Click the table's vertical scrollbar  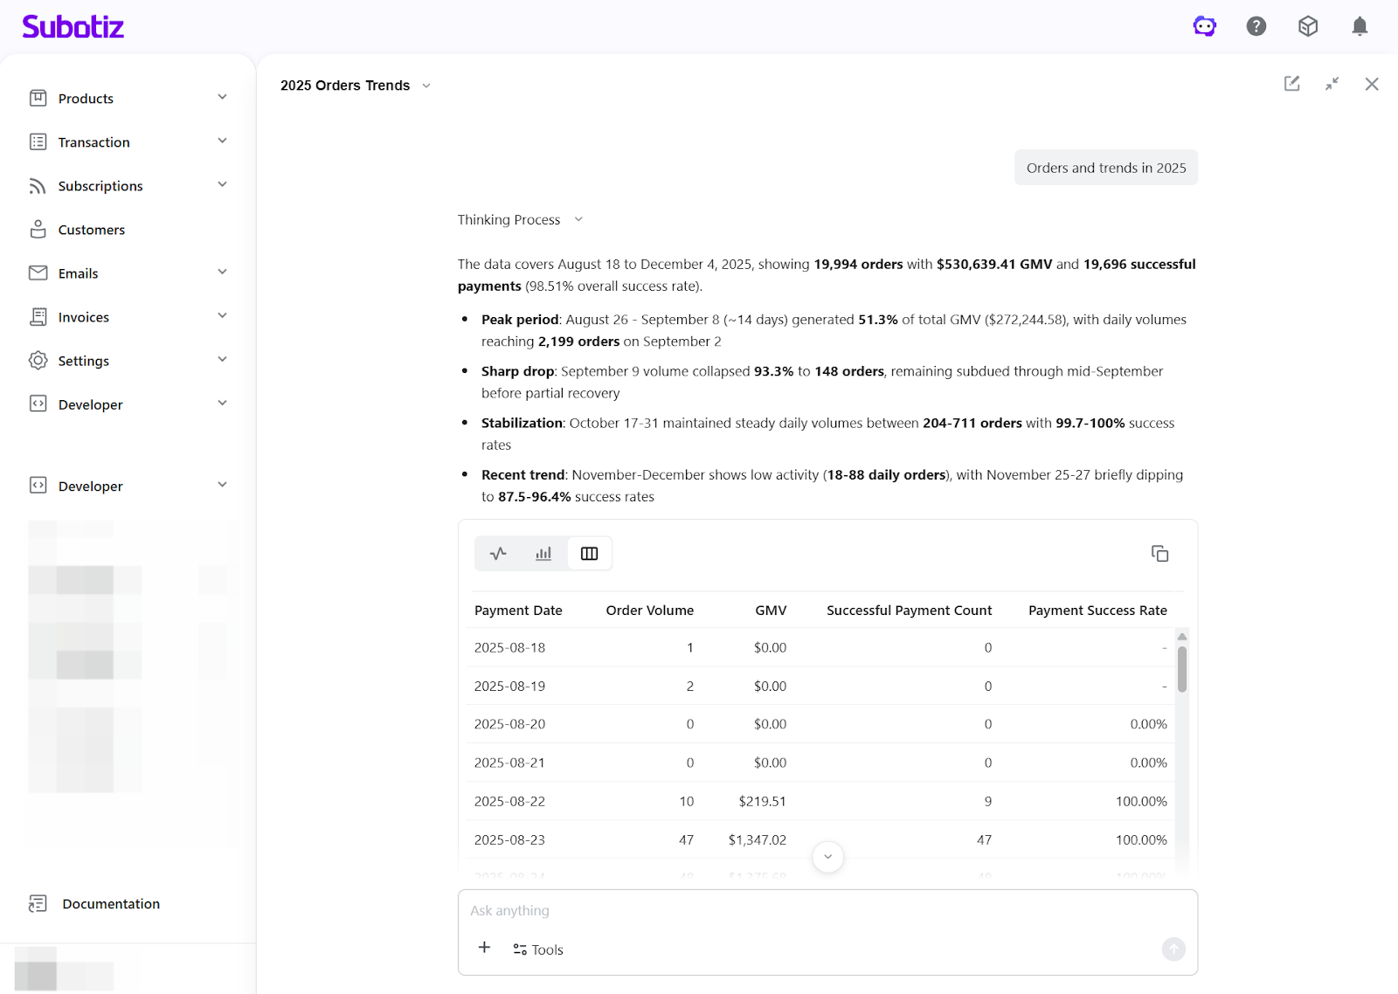coord(1182,670)
